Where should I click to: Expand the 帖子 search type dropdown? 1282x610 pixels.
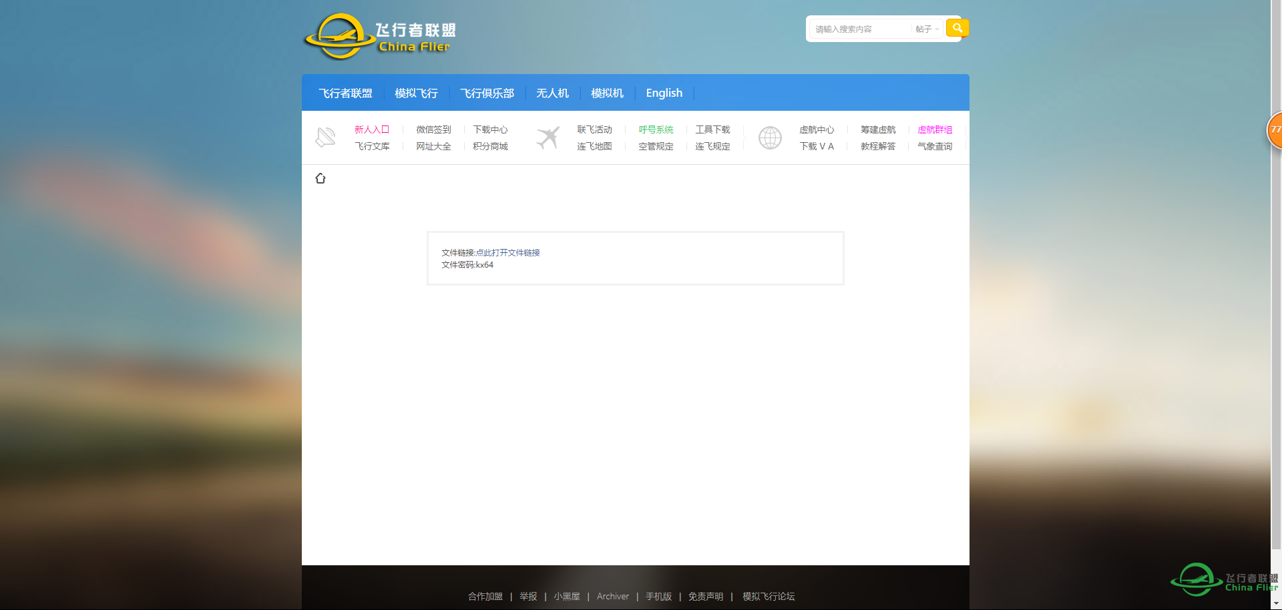click(927, 29)
